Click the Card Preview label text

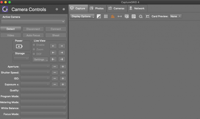[160, 16]
